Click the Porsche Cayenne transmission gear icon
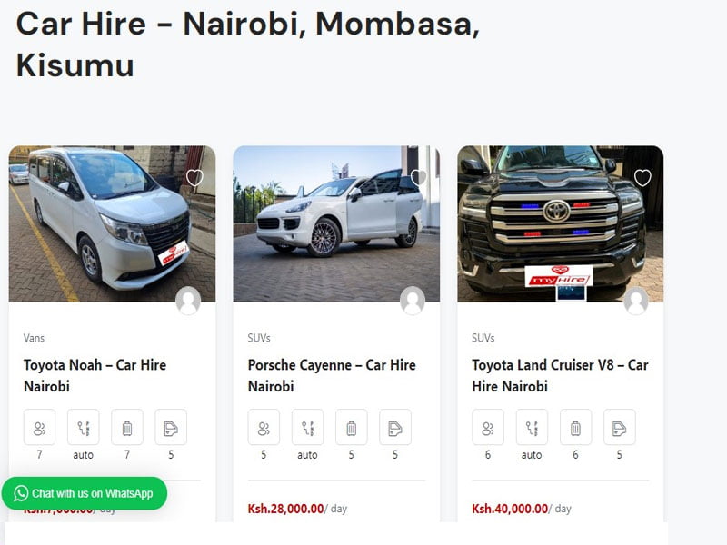Viewport: 727px width, 545px height. (307, 427)
